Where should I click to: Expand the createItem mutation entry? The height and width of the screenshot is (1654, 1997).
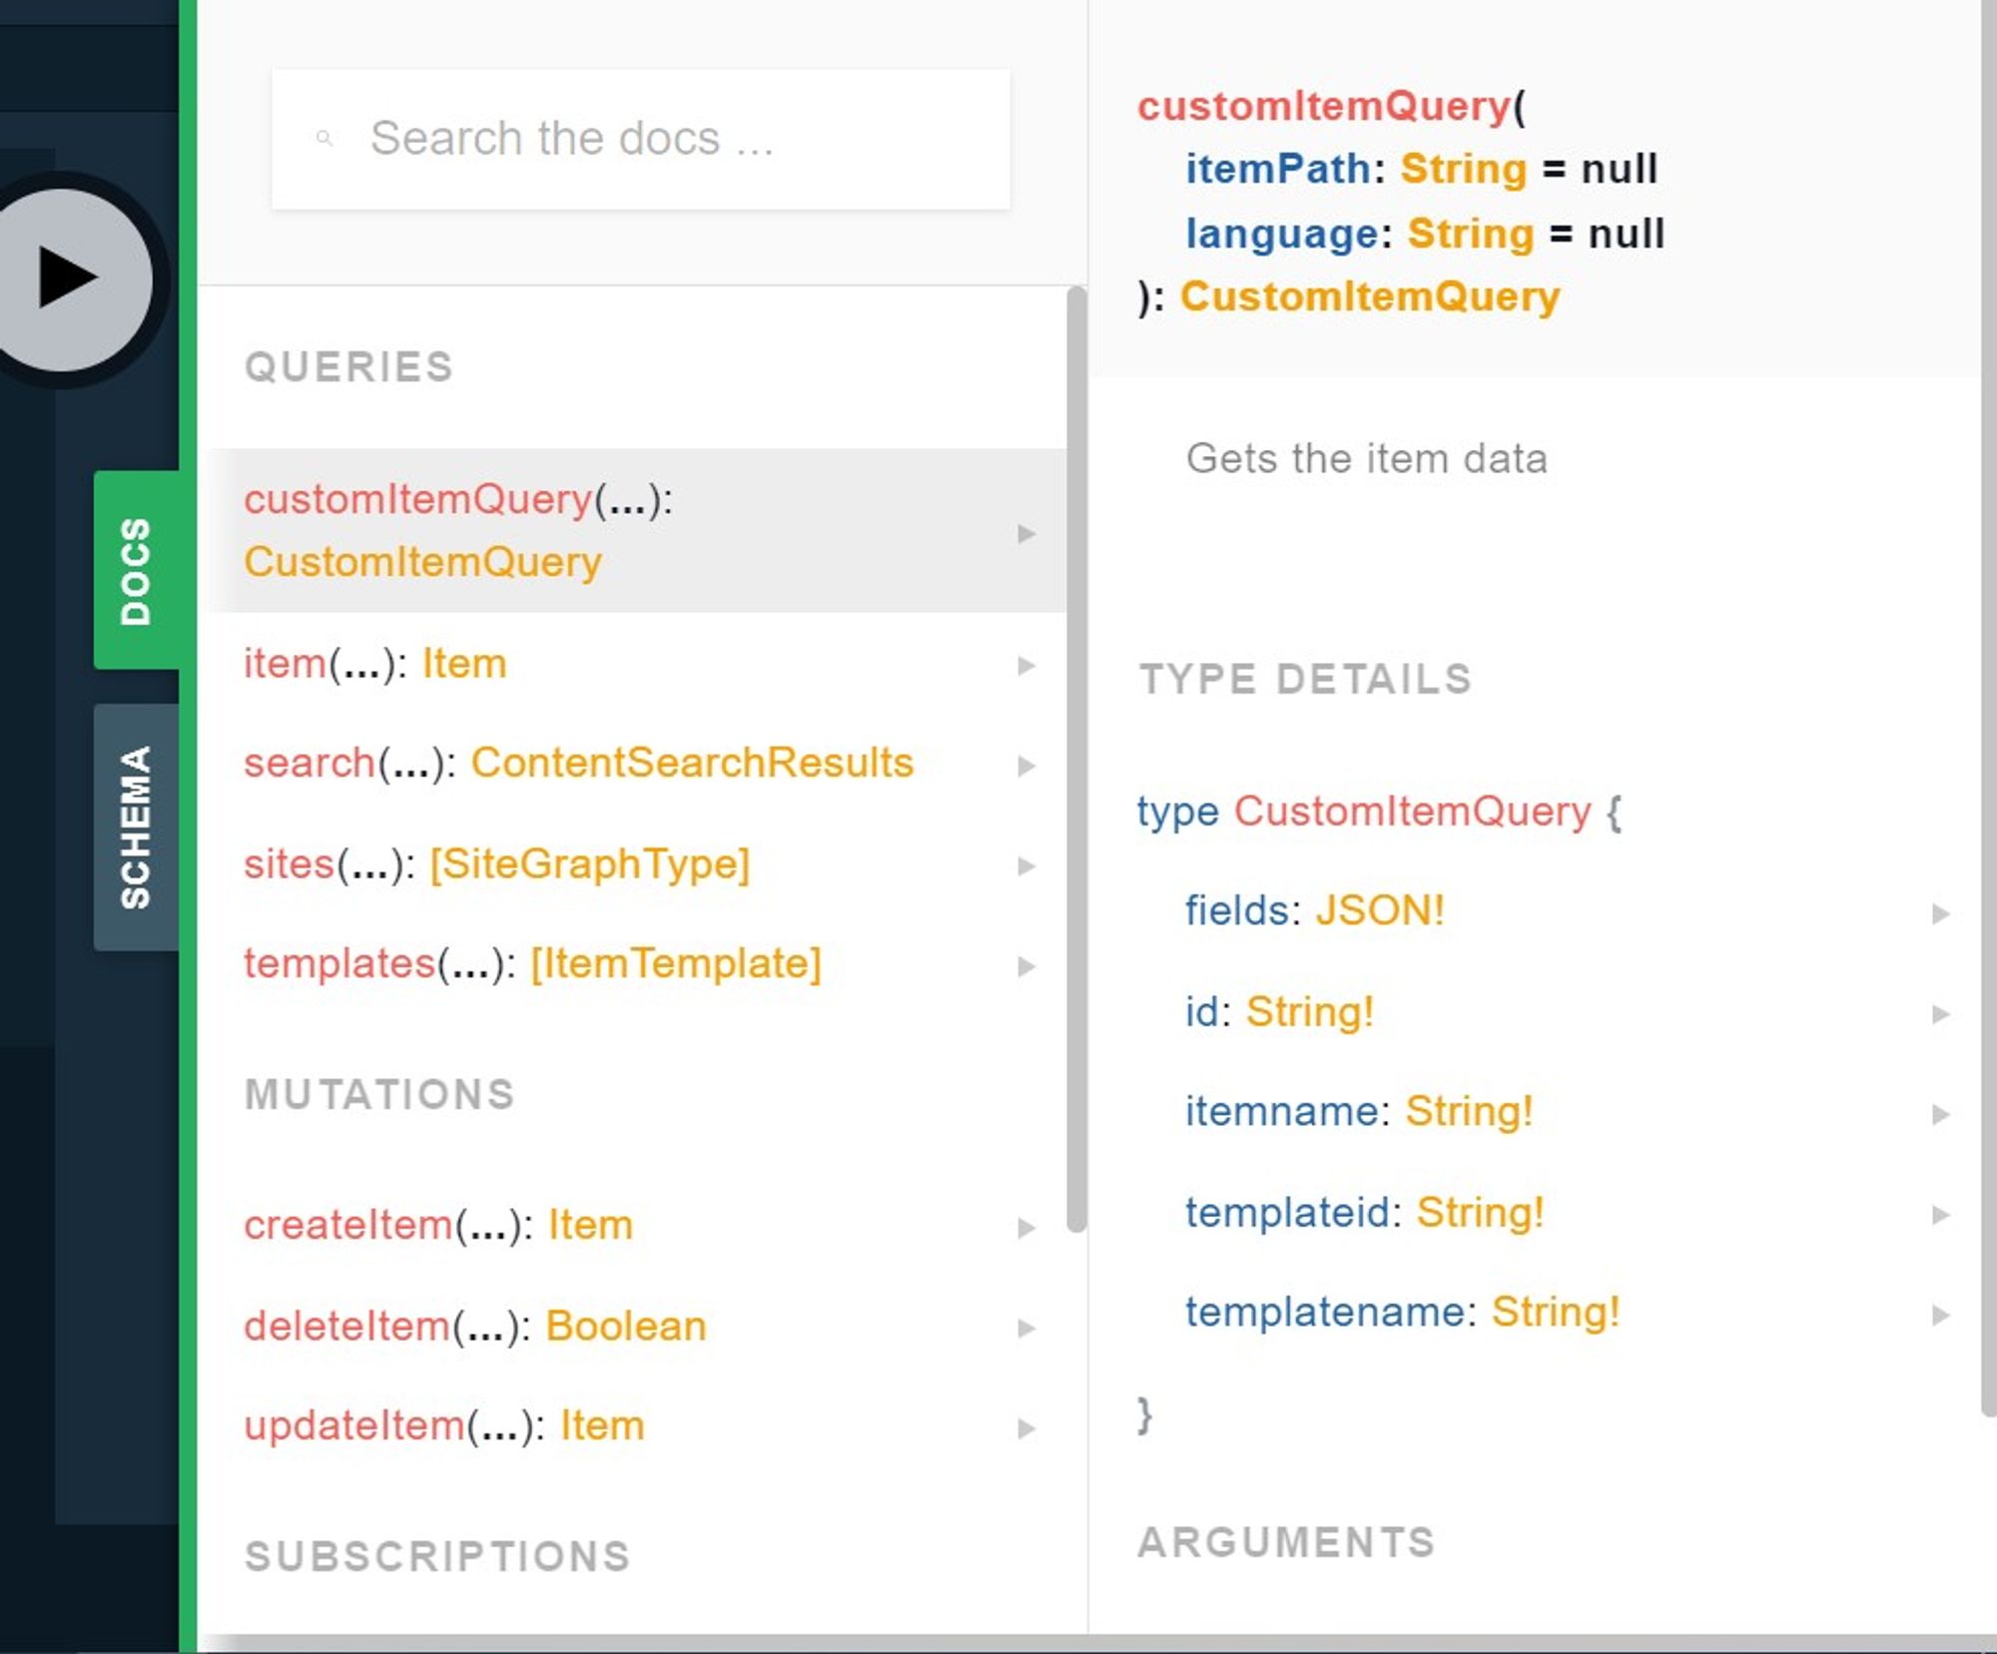1026,1226
